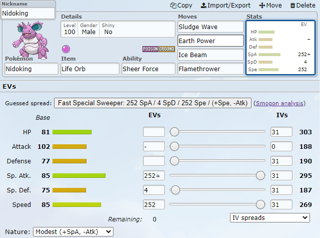
Task: Change the Gender detail showing Male
Action: (88, 29)
